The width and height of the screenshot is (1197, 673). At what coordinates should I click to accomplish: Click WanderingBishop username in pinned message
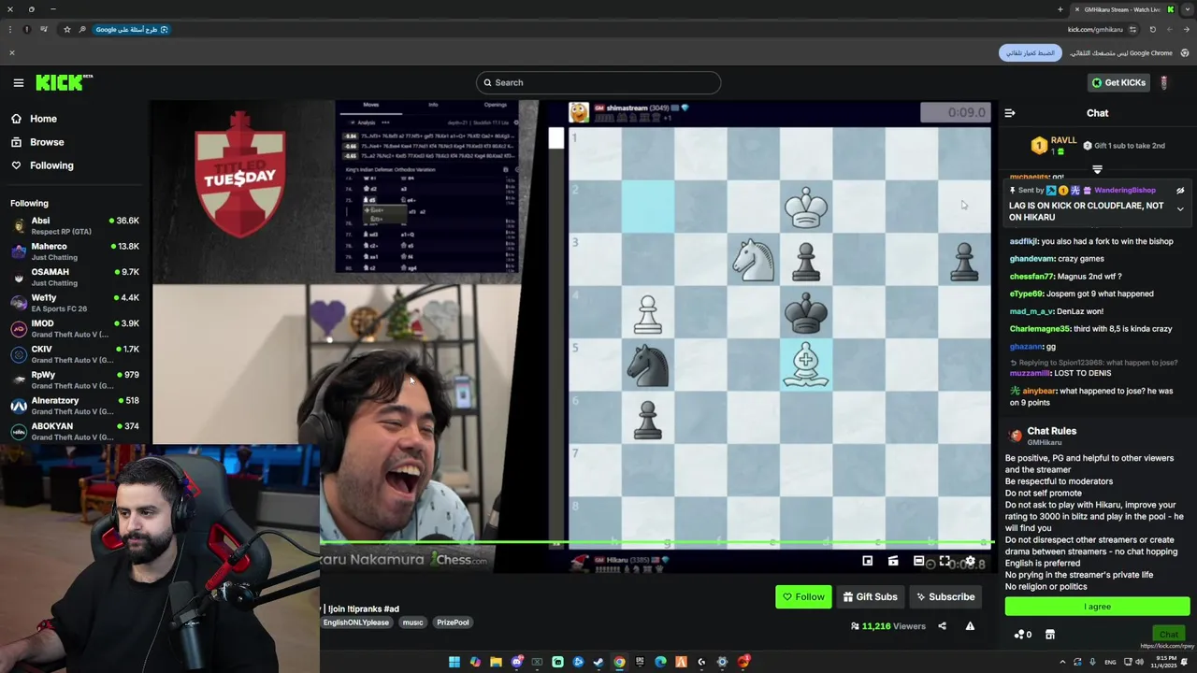click(x=1125, y=191)
